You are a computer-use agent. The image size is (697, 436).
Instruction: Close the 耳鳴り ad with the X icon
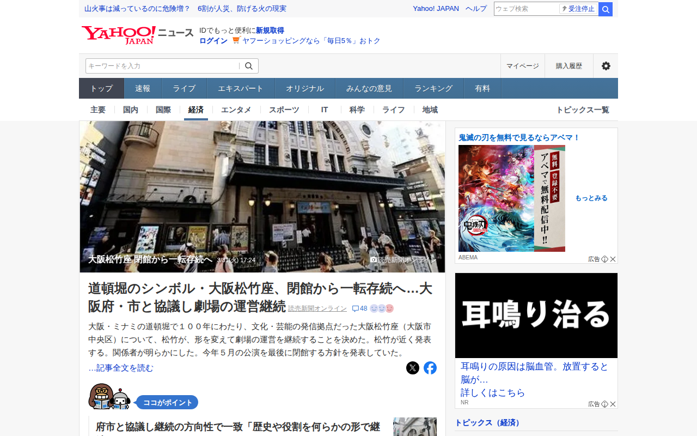point(613,404)
